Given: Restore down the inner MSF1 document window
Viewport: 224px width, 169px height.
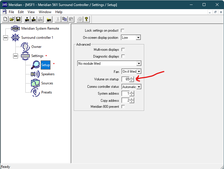Looking at the screenshot, I should coord(215,12).
